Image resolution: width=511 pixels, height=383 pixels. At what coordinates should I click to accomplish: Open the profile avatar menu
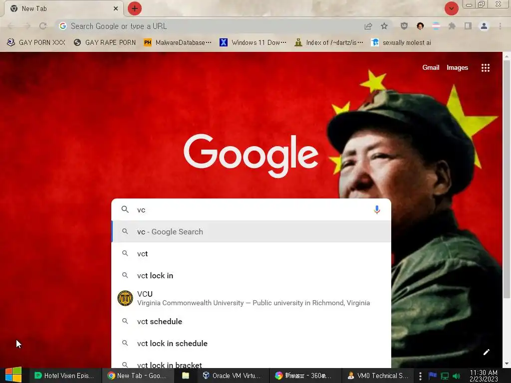point(484,26)
